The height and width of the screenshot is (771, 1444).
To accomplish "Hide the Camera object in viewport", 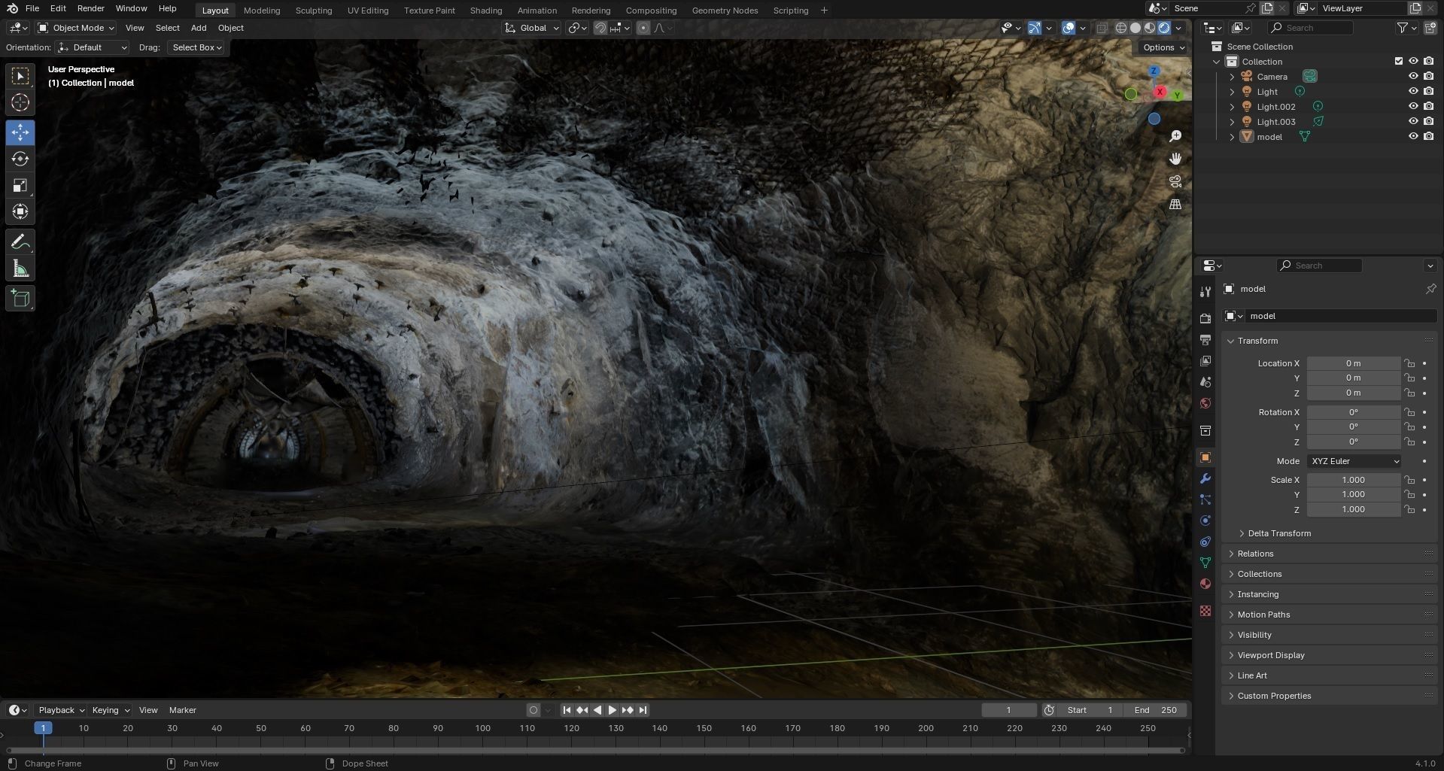I will 1413,76.
